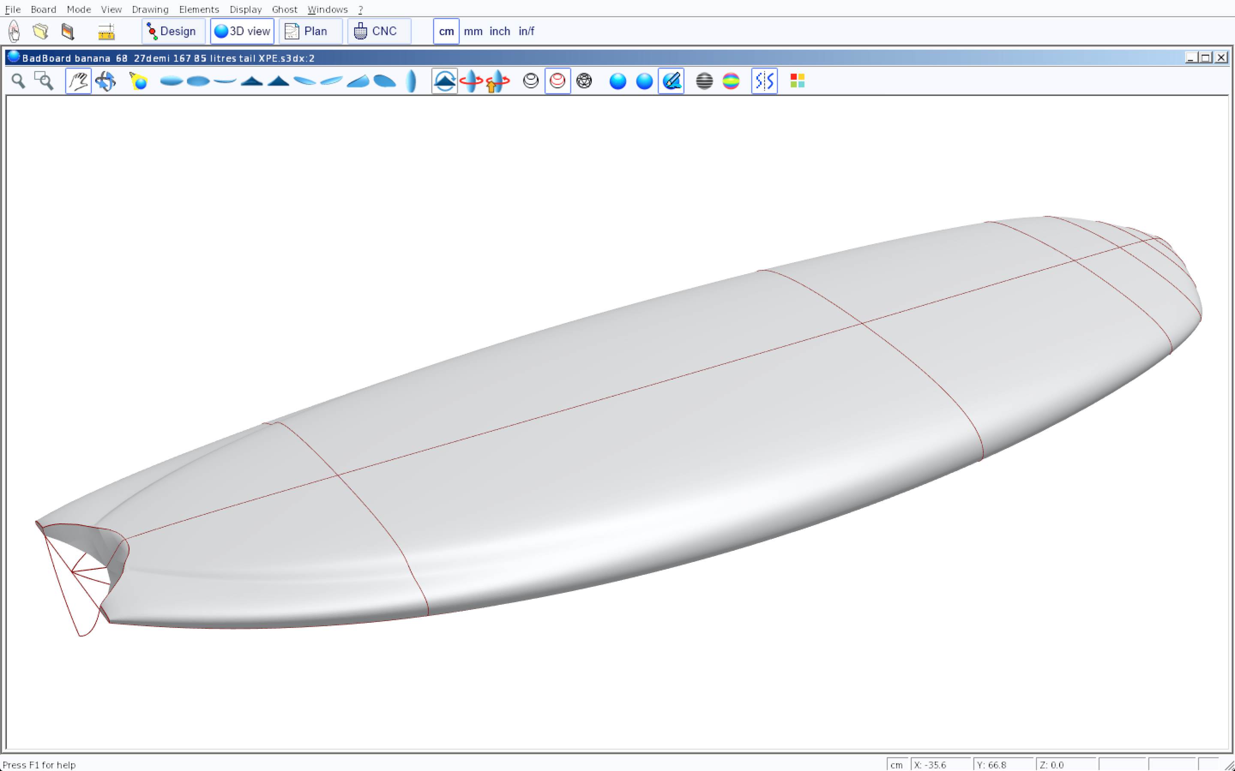Click the light source spotlight icon
Screen dimensions: 1235x771
139,81
